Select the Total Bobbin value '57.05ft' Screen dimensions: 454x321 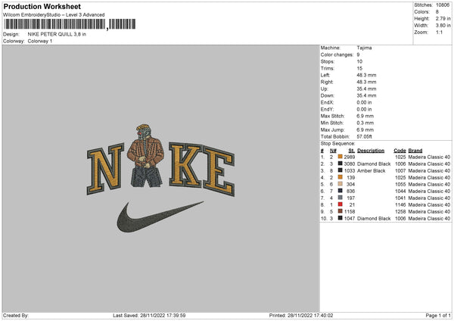click(364, 136)
